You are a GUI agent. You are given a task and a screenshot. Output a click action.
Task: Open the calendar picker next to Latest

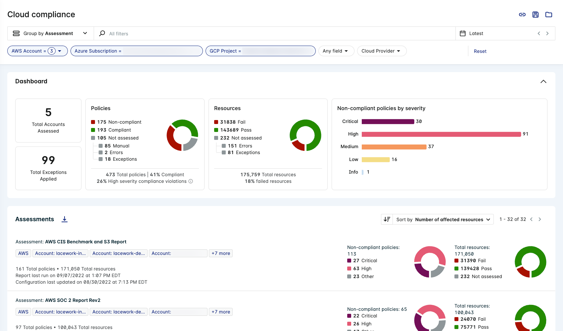click(463, 33)
